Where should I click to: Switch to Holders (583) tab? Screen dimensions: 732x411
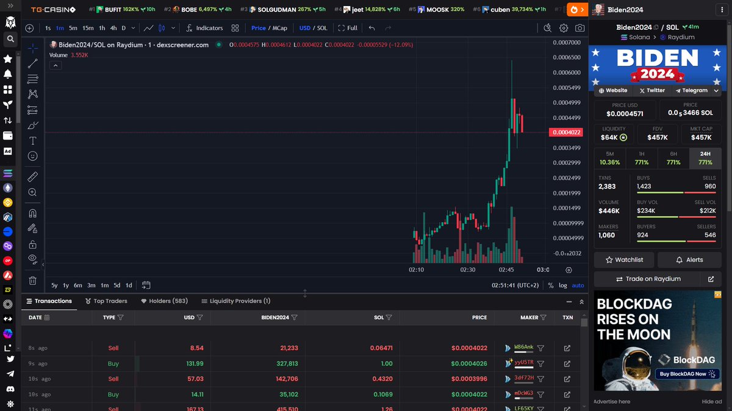(164, 301)
